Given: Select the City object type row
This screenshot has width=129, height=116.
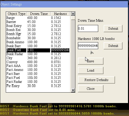Looking at the screenshot, I should tap(38, 58).
